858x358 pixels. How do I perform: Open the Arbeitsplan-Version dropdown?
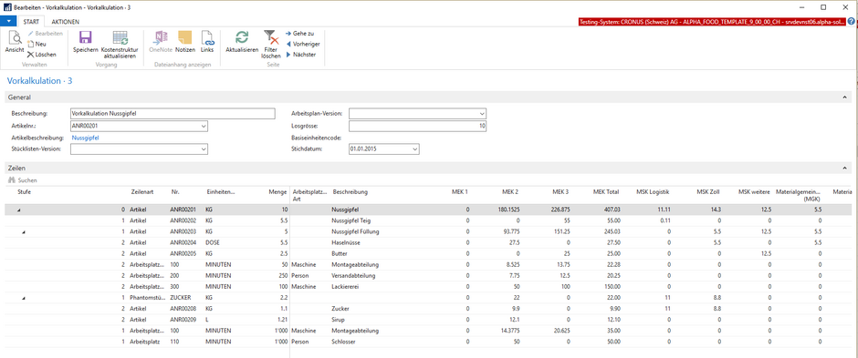click(x=482, y=114)
